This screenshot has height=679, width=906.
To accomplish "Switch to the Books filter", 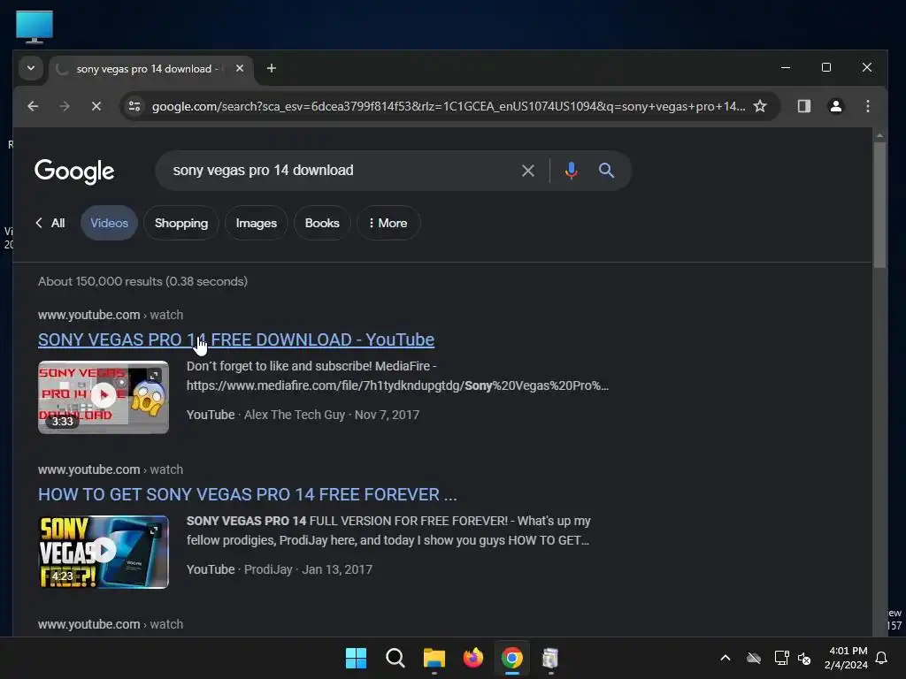I will point(322,223).
